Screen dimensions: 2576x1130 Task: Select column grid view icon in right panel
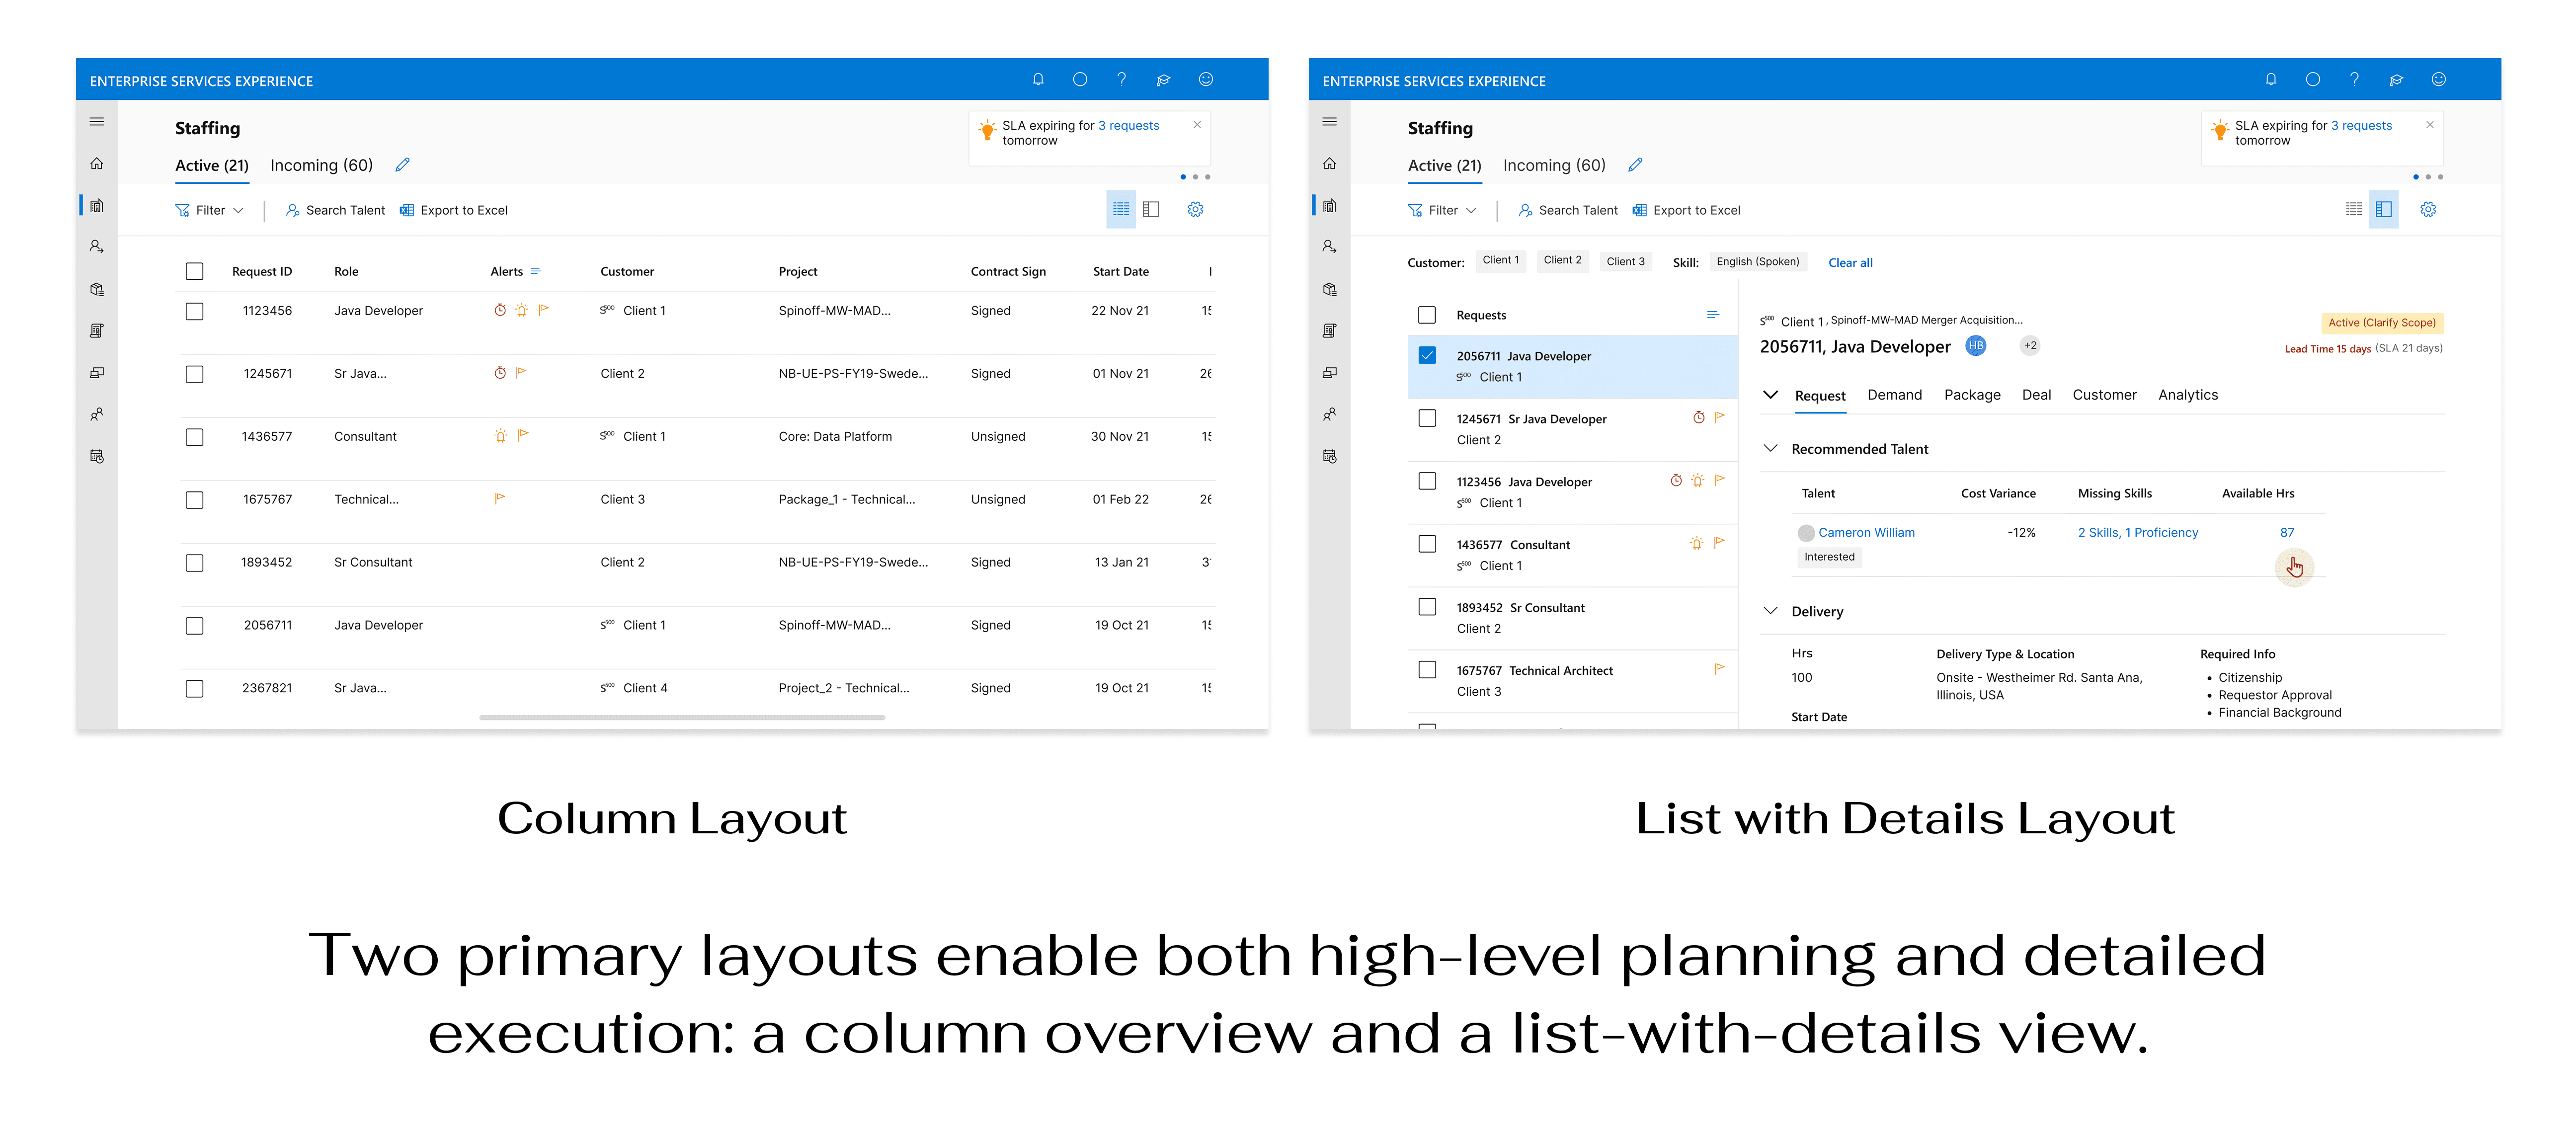pyautogui.click(x=2354, y=210)
